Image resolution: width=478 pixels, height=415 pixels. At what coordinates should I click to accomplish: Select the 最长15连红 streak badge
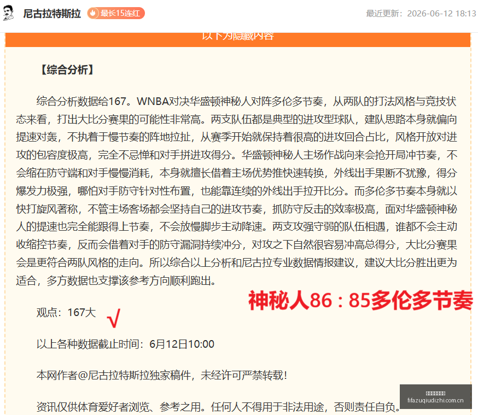pyautogui.click(x=116, y=14)
